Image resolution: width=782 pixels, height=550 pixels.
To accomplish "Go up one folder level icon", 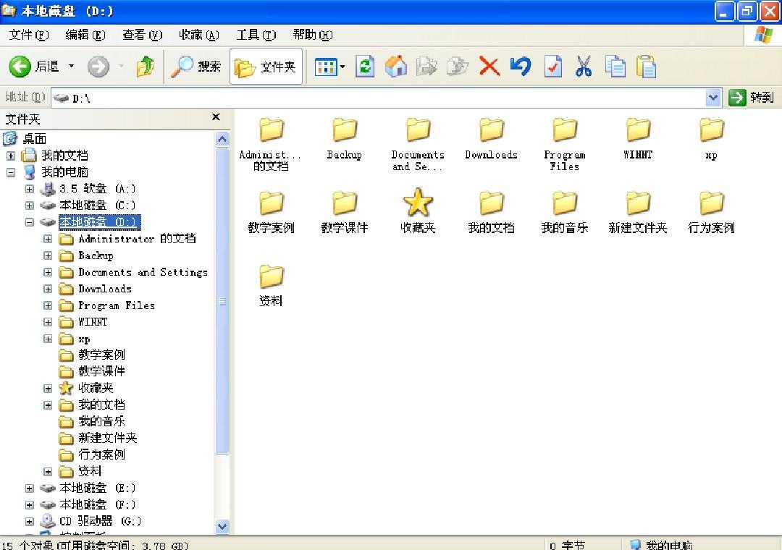I will click(x=145, y=67).
